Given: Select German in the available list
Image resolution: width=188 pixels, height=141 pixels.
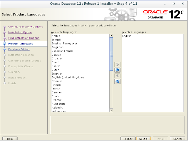Looking at the screenshot, I should (x=80, y=92).
